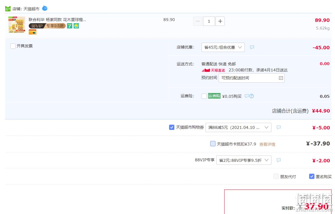335x214 pixels.
Task: Click the blue water-drop chat icon beside store name
Action: [x=45, y=8]
